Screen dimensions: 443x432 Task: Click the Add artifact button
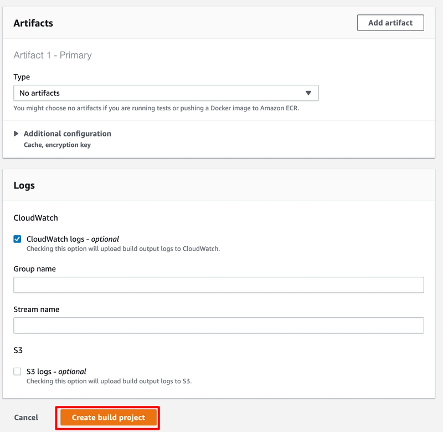tap(390, 23)
